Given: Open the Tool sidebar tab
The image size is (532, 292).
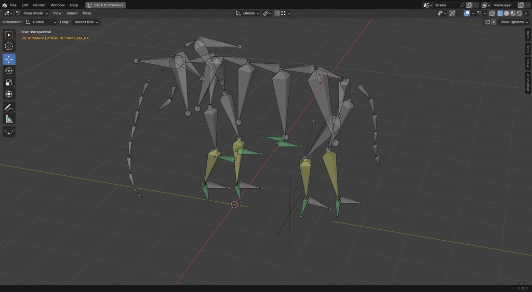Looking at the screenshot, I should (528, 49).
